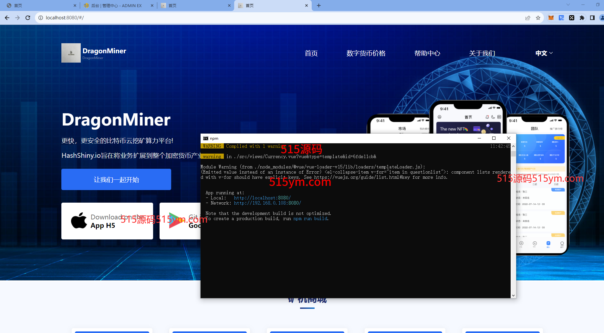Viewport: 604px width, 333px height.
Task: Click the 让我们一起开始 button
Action: coord(116,179)
